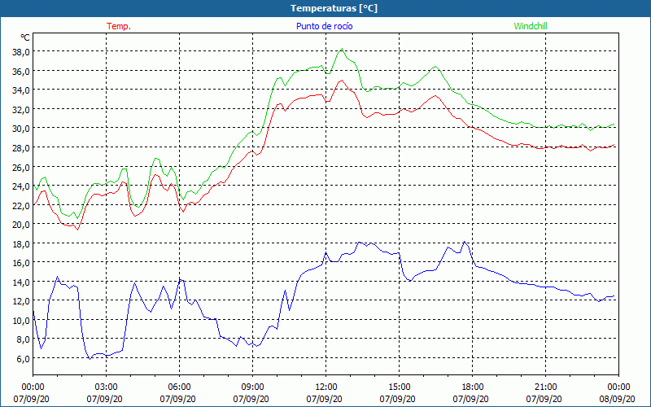This screenshot has height=407, width=651.
Task: Click the 34,0 y-axis value
Action: (x=21, y=90)
